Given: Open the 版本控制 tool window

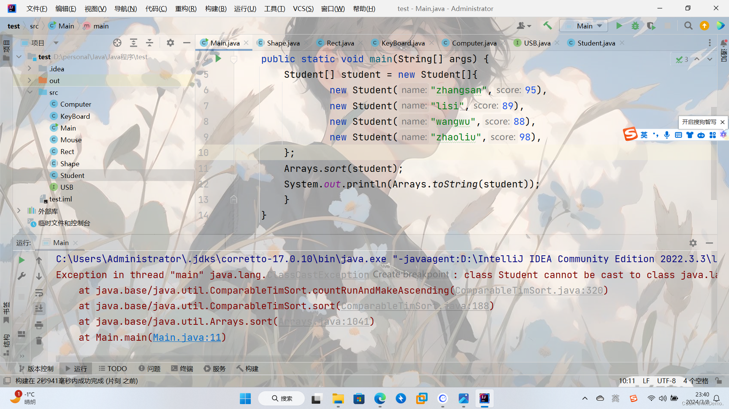Looking at the screenshot, I should click(36, 368).
